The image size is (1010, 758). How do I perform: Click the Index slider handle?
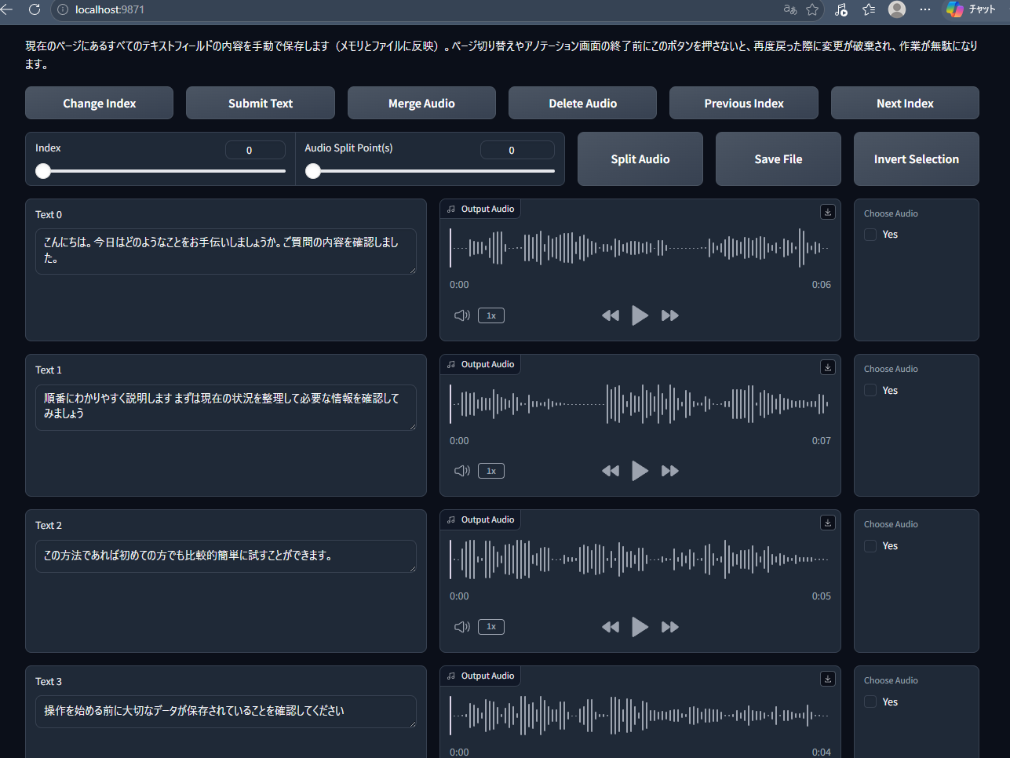pyautogui.click(x=43, y=171)
